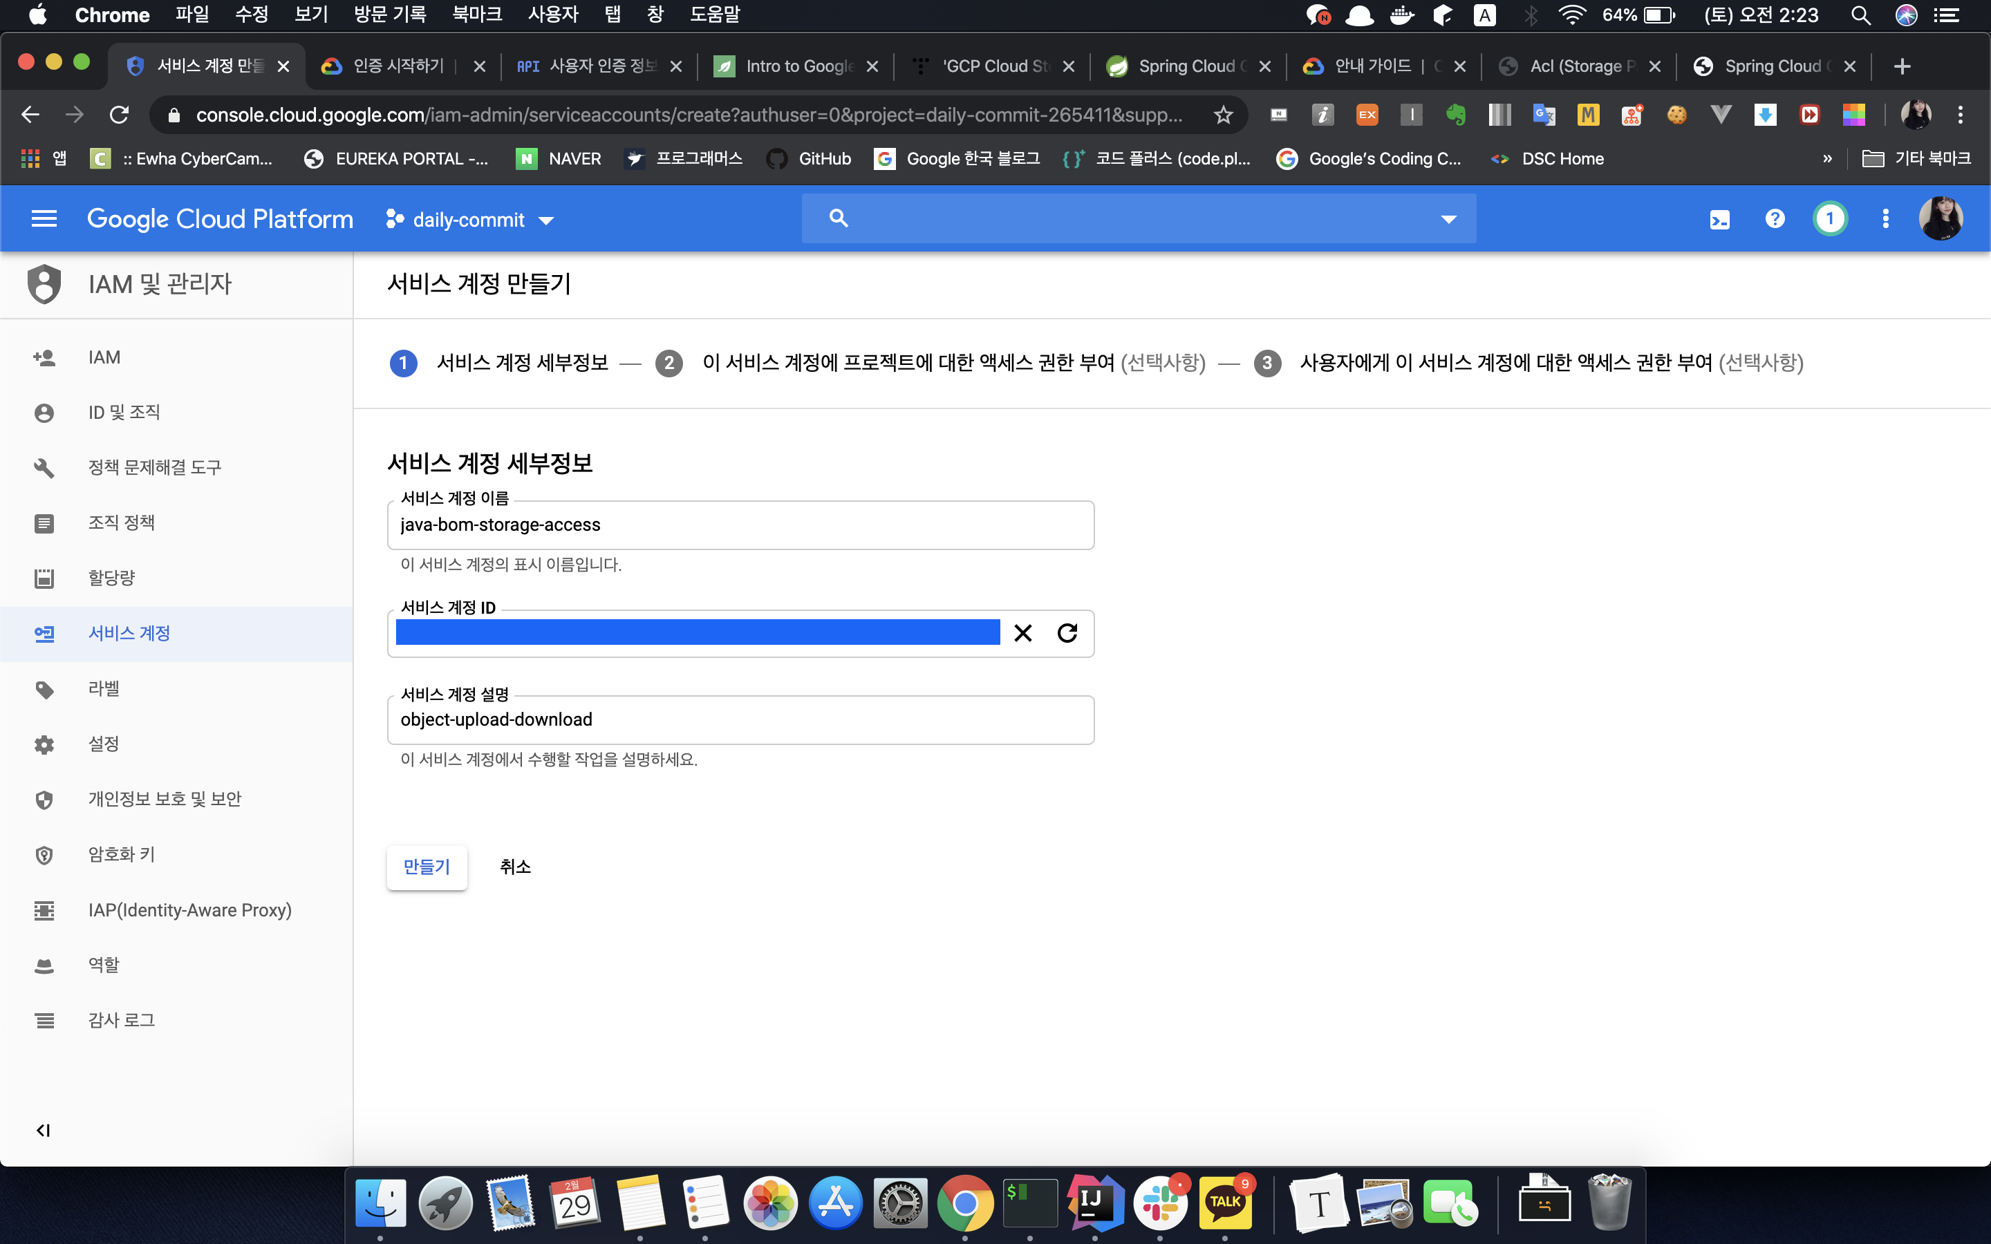Clear the service account ID field
Screen dimensions: 1991x1244
coord(1022,632)
